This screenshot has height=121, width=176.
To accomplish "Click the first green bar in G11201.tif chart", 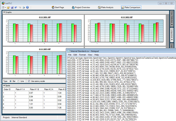I will click(14, 33).
